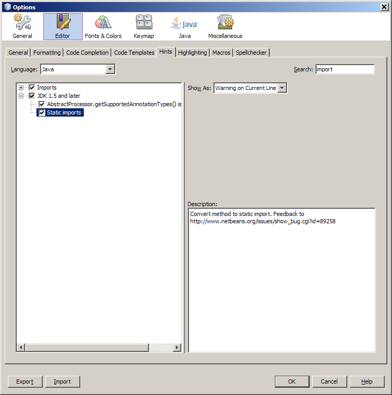Select the Imports tree row label
Viewport: 392px width, 395px height.
[47, 87]
